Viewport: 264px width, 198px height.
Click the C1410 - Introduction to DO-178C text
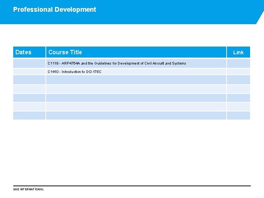tap(74, 72)
